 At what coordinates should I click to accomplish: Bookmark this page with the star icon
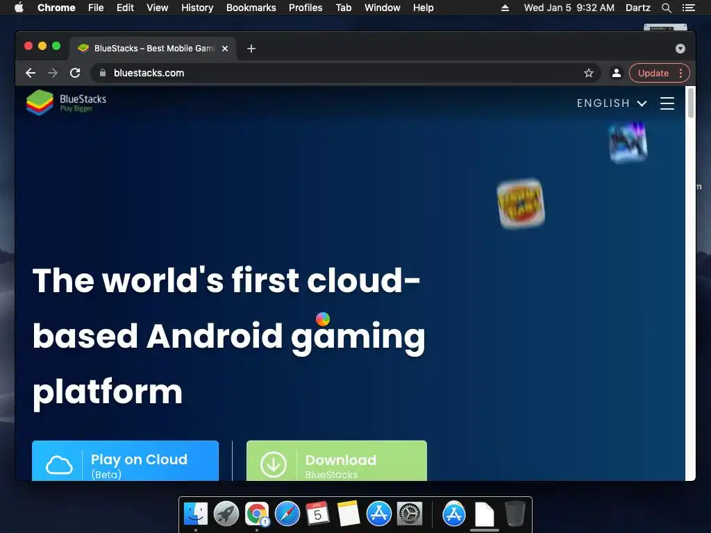589,73
